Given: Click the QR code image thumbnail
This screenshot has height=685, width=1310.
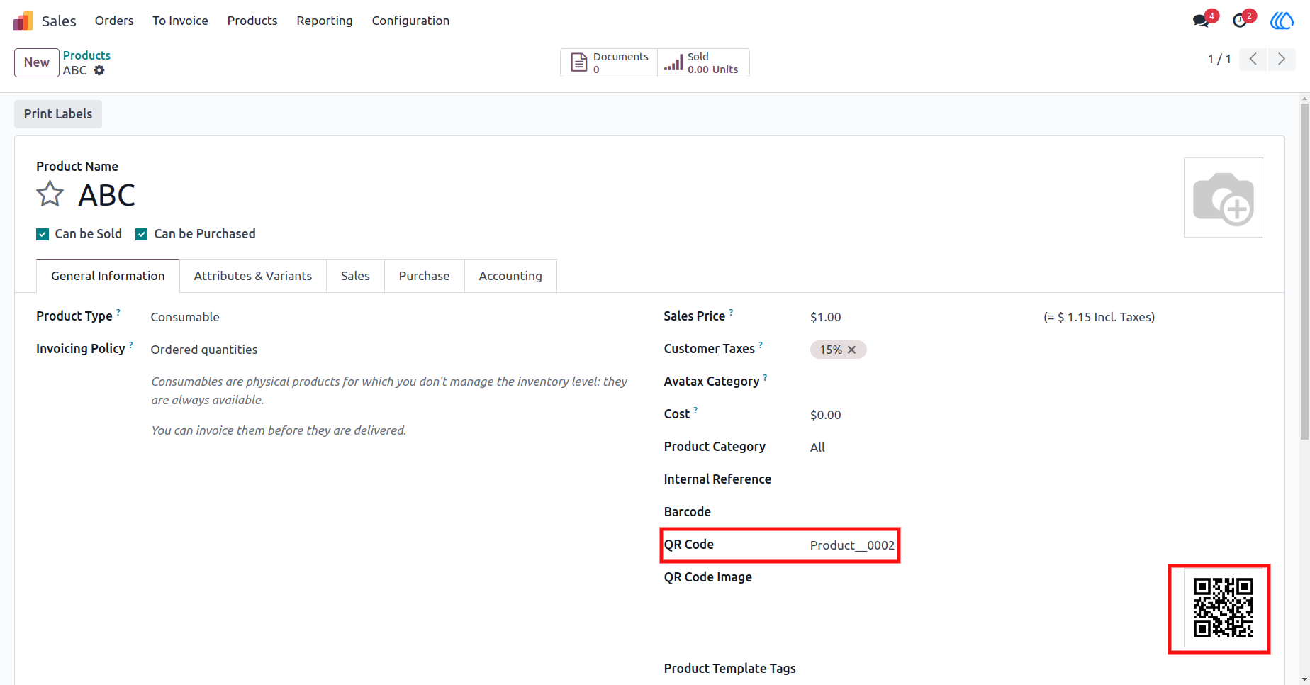Looking at the screenshot, I should click(x=1223, y=608).
